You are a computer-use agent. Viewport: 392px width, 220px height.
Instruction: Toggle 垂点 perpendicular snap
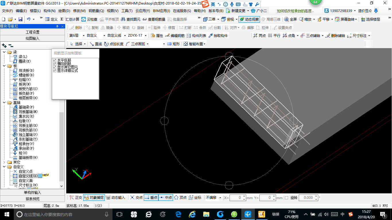(151, 198)
